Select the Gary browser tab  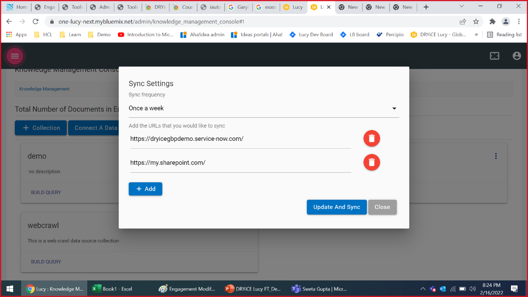(x=238, y=7)
